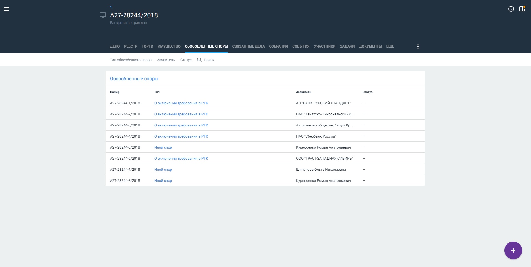Click the case title А27-28244/2018
Image resolution: width=531 pixels, height=267 pixels.
(134, 15)
